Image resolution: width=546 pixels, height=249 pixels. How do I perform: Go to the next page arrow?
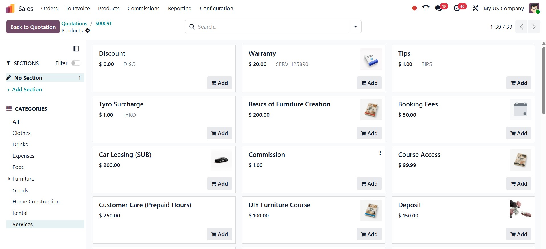click(x=534, y=27)
